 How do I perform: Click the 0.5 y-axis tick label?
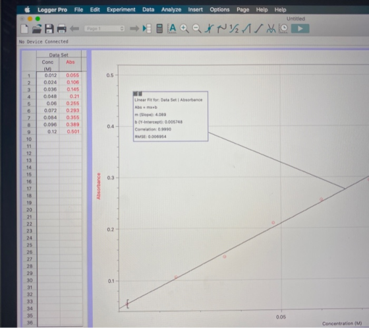point(110,75)
